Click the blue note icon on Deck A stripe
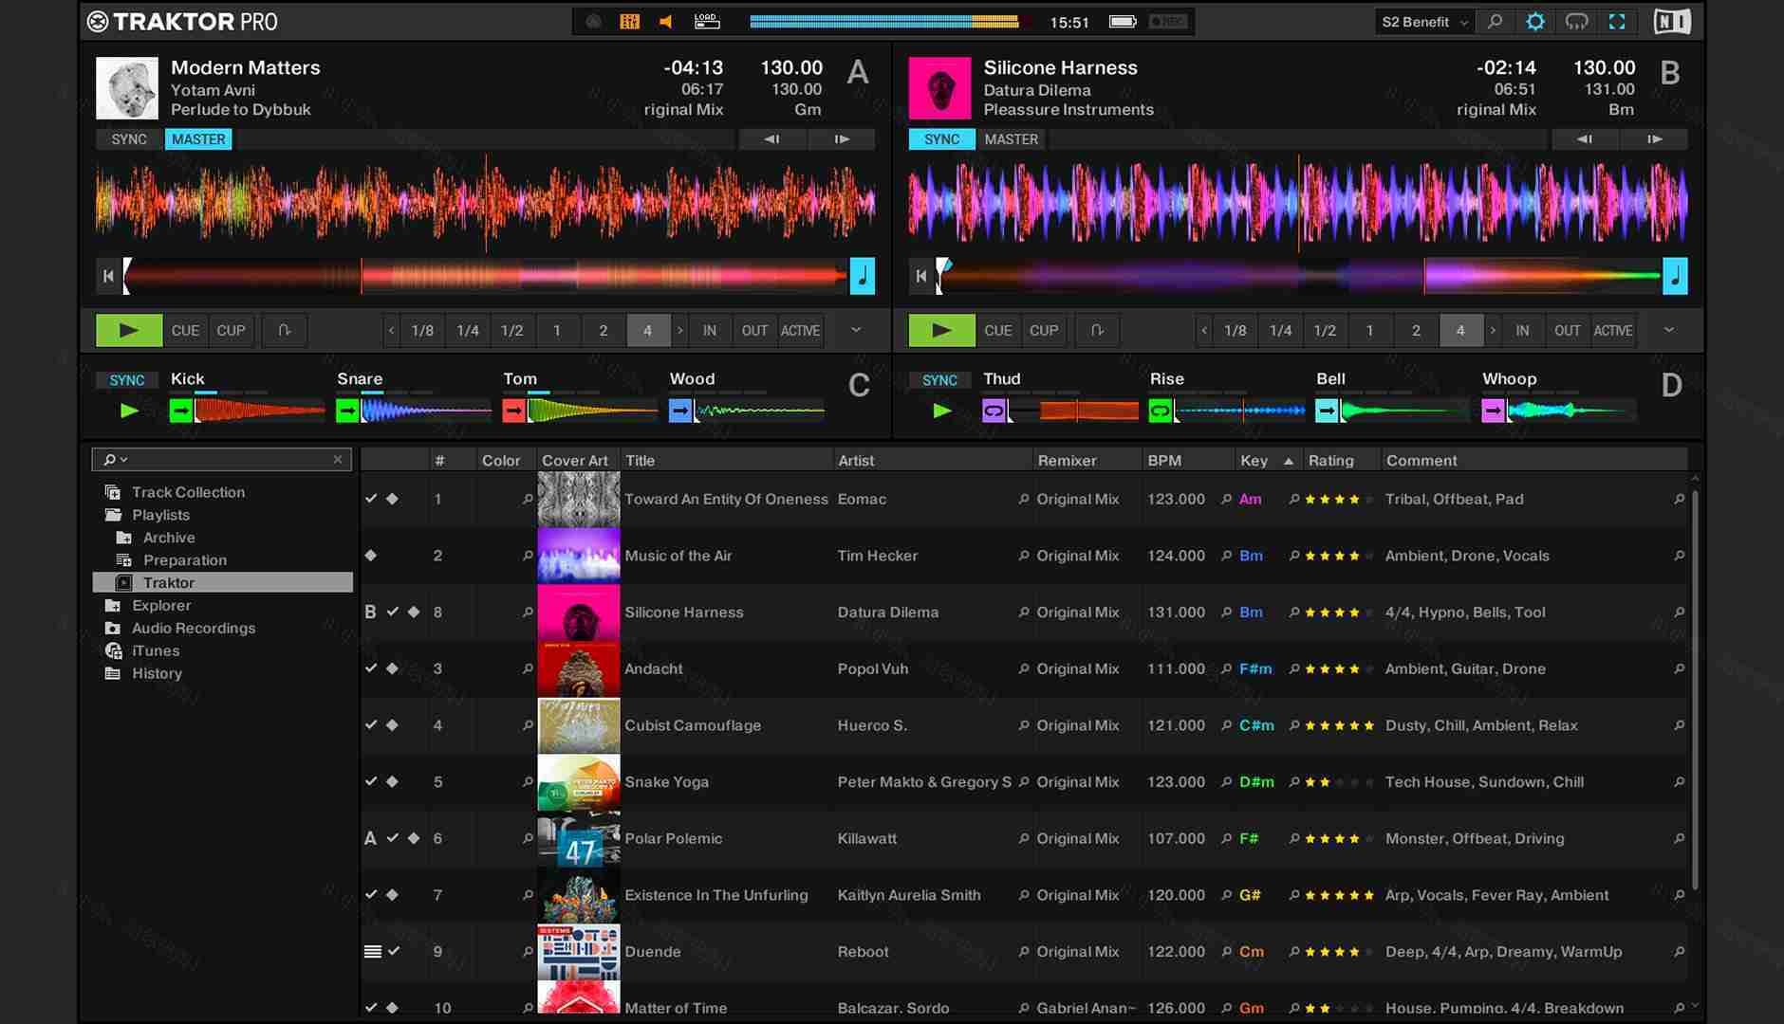Screen dimensions: 1784x1024 click(x=862, y=276)
